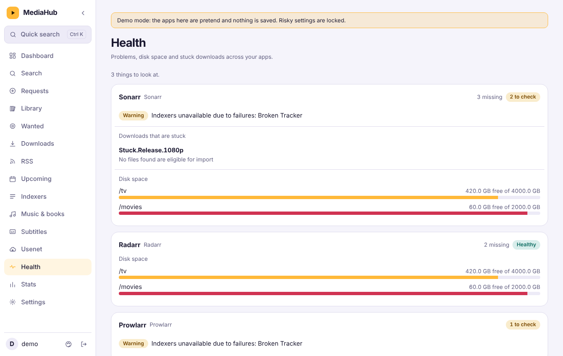
Task: Click the Stats bar chart icon
Action: [x=12, y=284]
